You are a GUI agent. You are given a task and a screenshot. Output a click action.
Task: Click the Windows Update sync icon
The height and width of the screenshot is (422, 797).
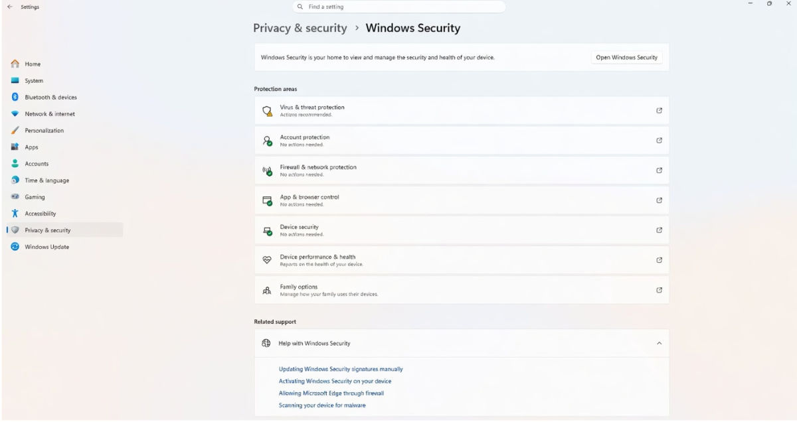pyautogui.click(x=15, y=246)
